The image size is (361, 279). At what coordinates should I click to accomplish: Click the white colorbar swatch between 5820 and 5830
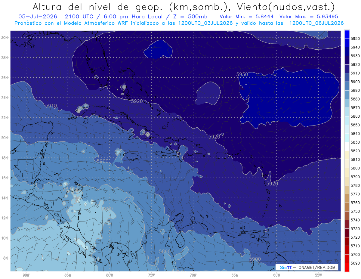347,146
